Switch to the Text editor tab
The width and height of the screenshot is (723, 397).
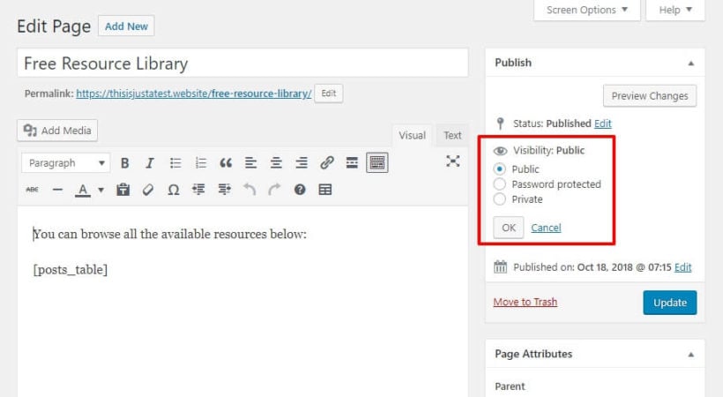[452, 135]
